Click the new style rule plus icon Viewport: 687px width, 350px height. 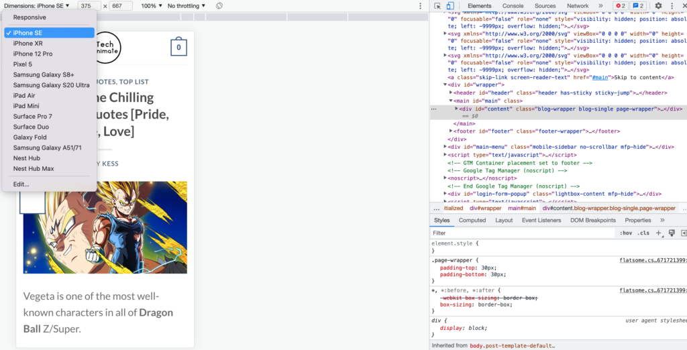[x=659, y=233]
